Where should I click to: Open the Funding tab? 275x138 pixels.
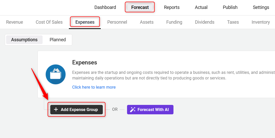174,22
